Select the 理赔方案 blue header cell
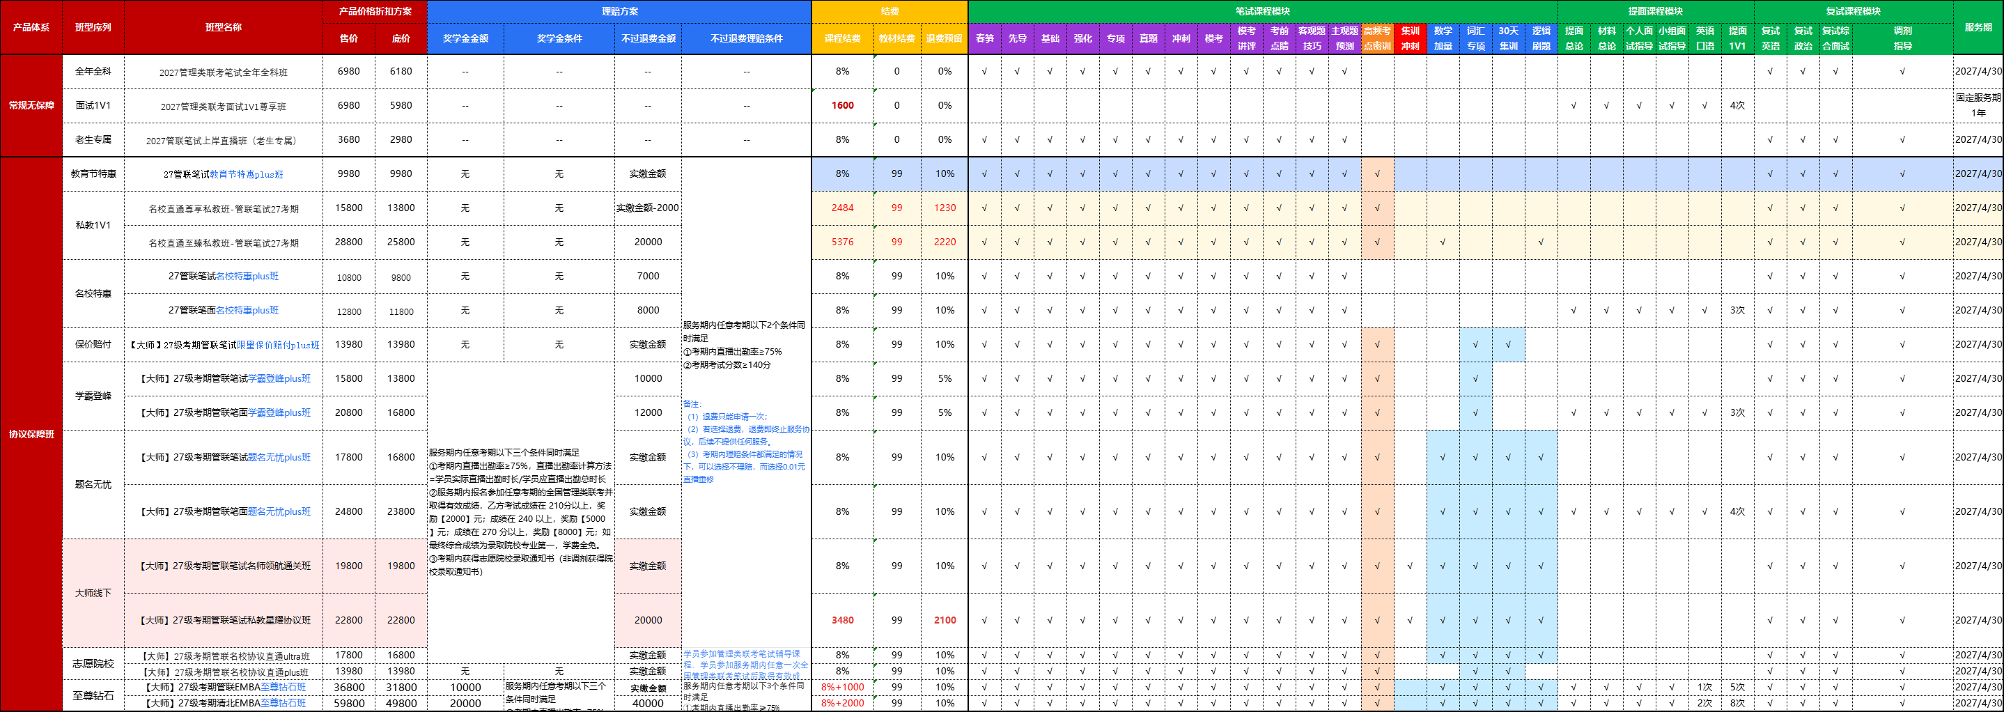This screenshot has height=712, width=2004. click(x=619, y=12)
